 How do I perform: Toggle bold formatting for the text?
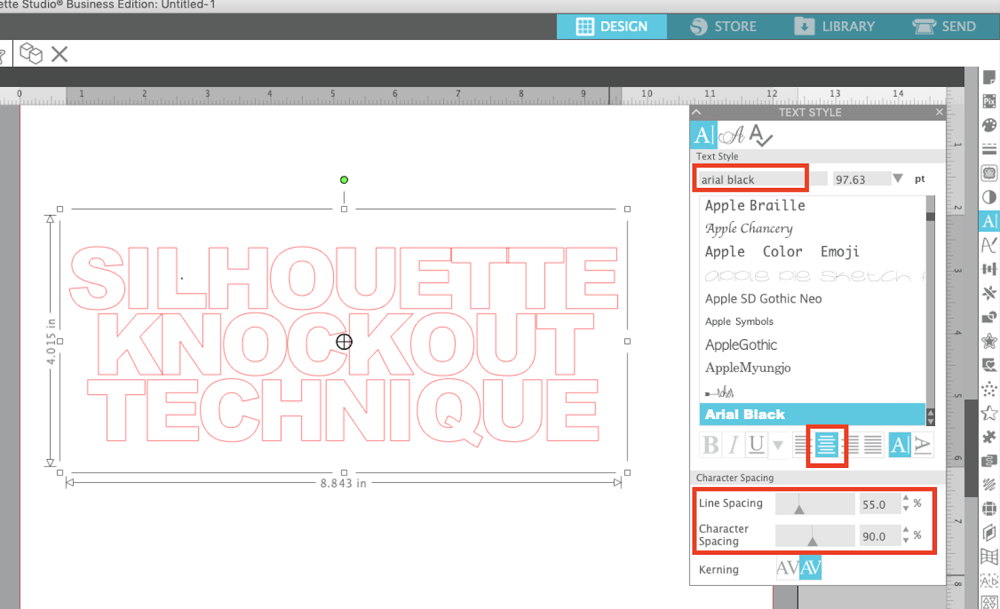[x=711, y=445]
